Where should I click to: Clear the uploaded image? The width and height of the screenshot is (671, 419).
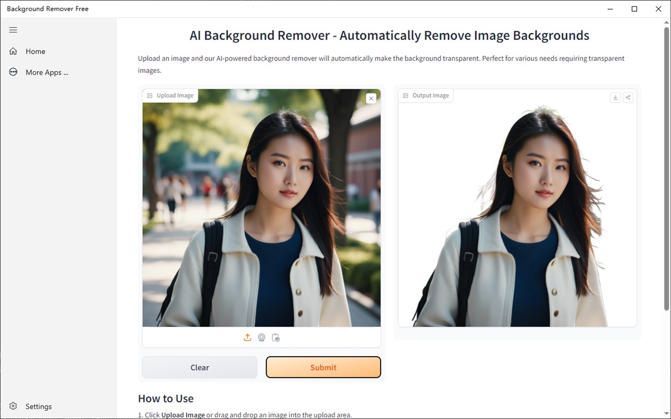(199, 367)
